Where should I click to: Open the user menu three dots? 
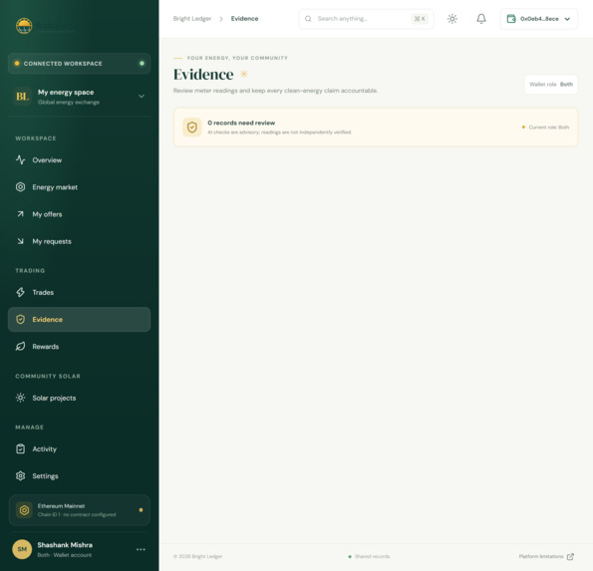click(x=141, y=549)
